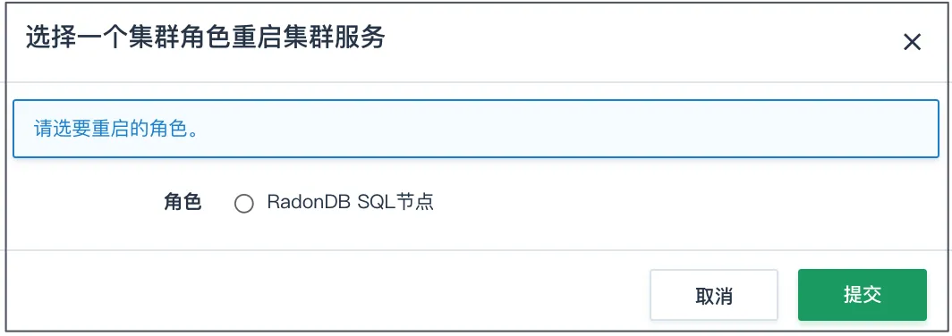The image size is (952, 336).
Task: Choose the RadonDB SQL node role circle
Action: (243, 204)
